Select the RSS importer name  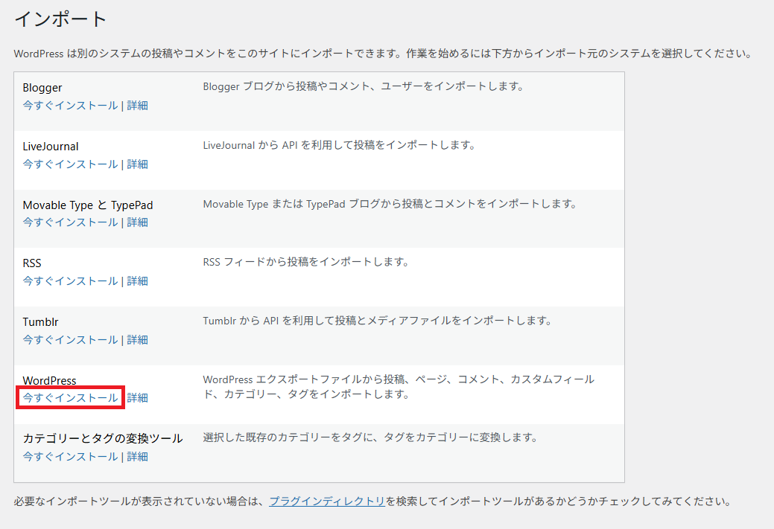click(x=32, y=263)
